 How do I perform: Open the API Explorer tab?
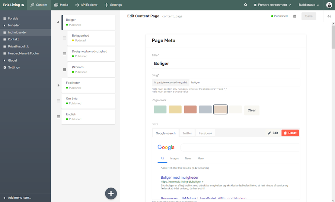coord(86,5)
